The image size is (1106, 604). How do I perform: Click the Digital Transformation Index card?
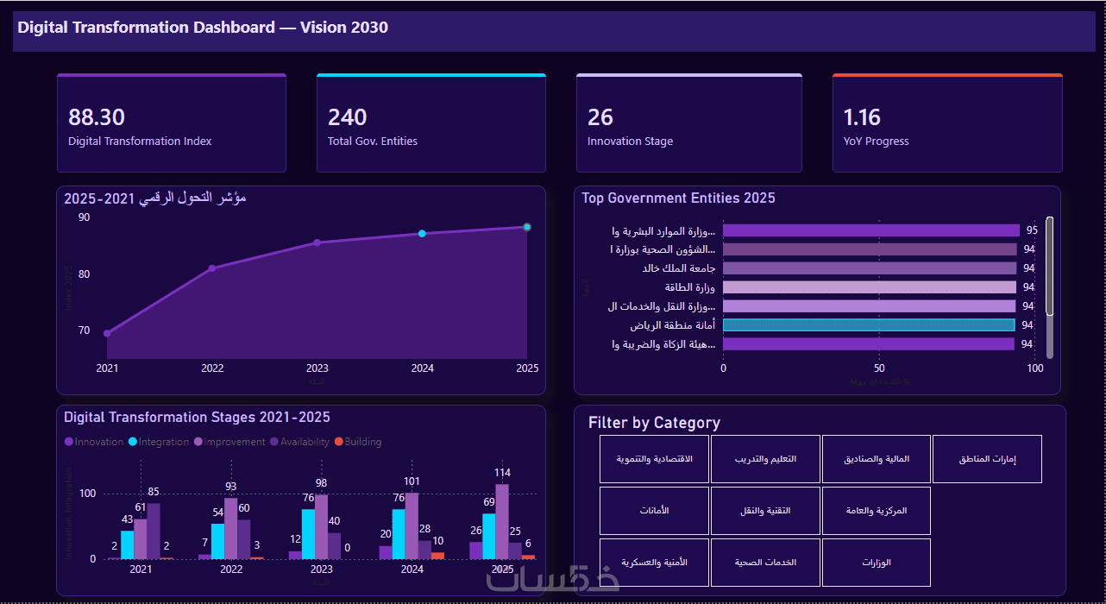click(x=172, y=123)
